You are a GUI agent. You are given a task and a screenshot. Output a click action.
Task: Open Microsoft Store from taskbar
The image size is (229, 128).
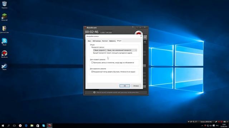click(38, 126)
